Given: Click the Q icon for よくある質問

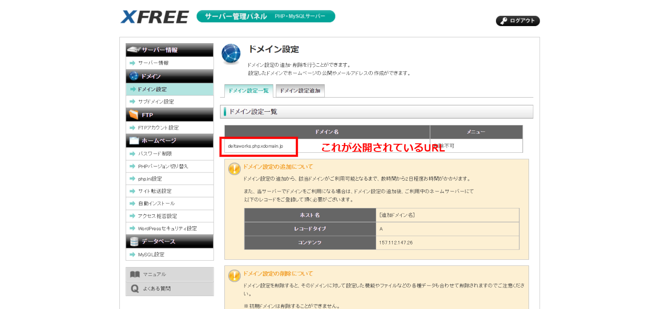Looking at the screenshot, I should (x=135, y=289).
